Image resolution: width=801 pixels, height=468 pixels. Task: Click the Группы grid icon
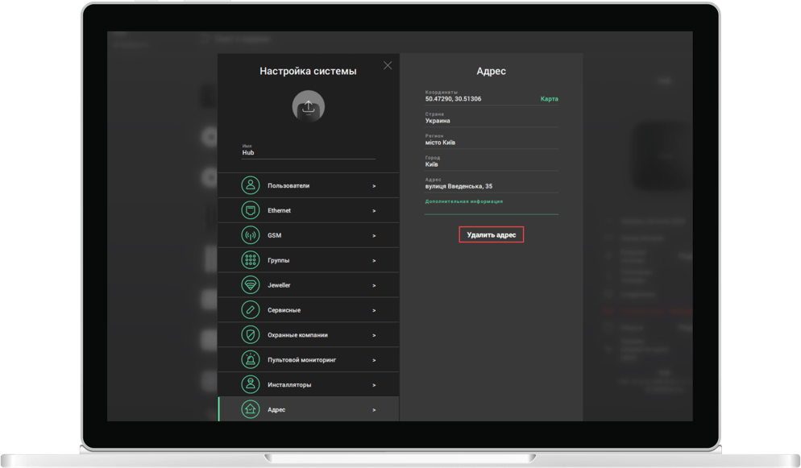point(251,260)
